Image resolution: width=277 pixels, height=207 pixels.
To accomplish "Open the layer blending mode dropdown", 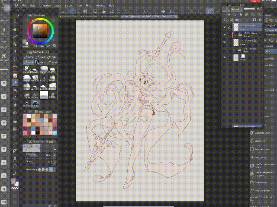I will pos(237,9).
